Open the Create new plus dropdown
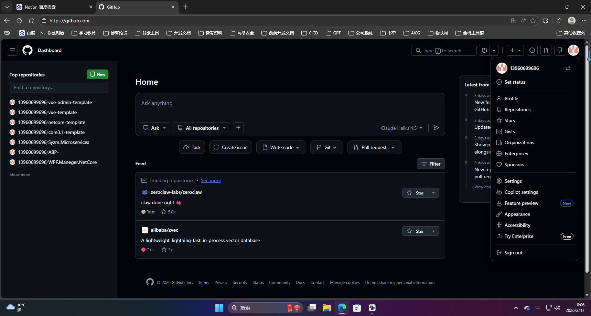591x316 pixels. 515,50
